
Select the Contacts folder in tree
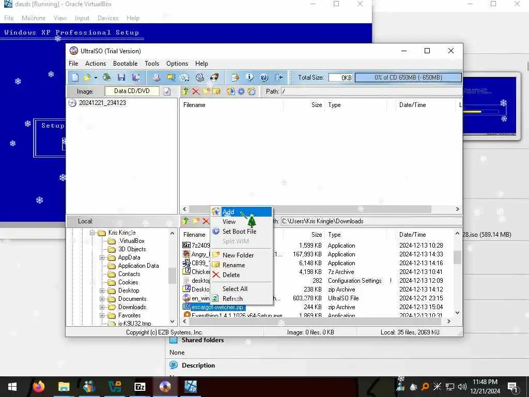129,274
